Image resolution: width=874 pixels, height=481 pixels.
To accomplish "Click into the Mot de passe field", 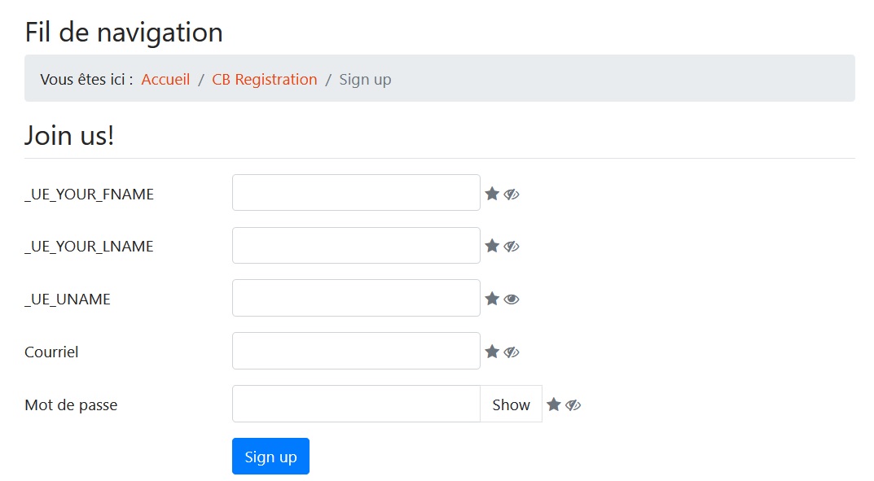I will [x=356, y=404].
